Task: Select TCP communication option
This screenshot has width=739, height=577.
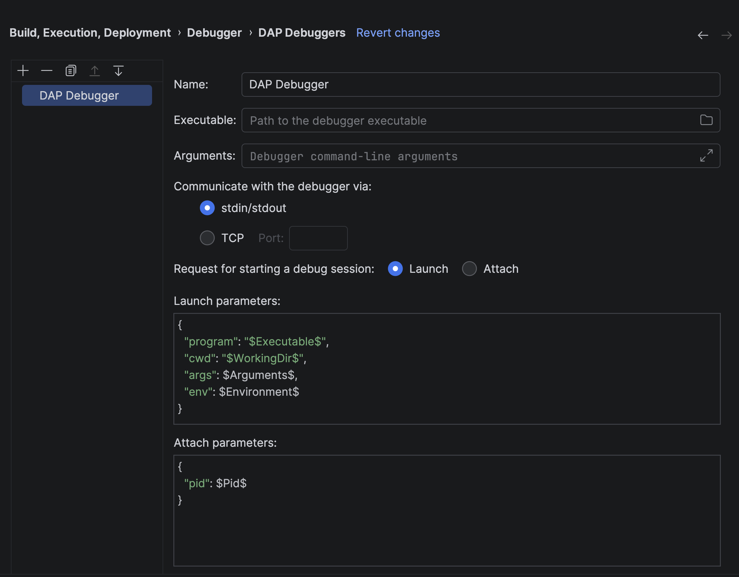Action: pos(207,238)
